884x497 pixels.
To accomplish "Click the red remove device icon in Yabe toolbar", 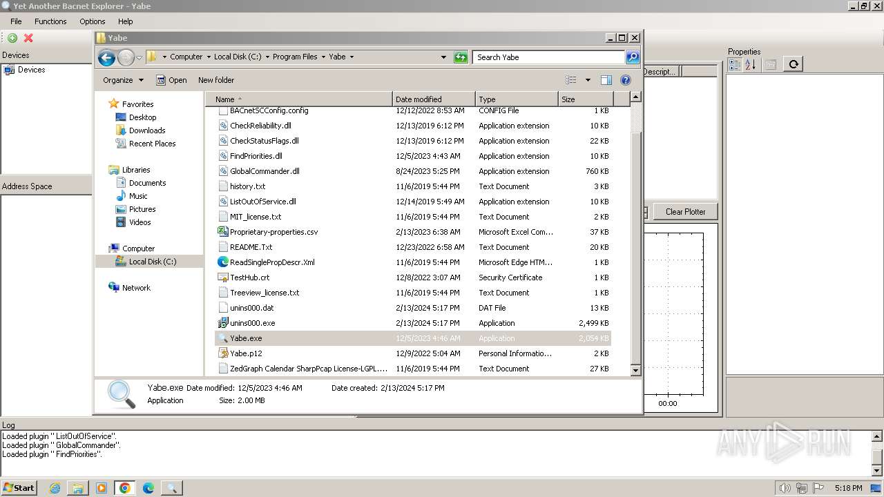I will [28, 38].
